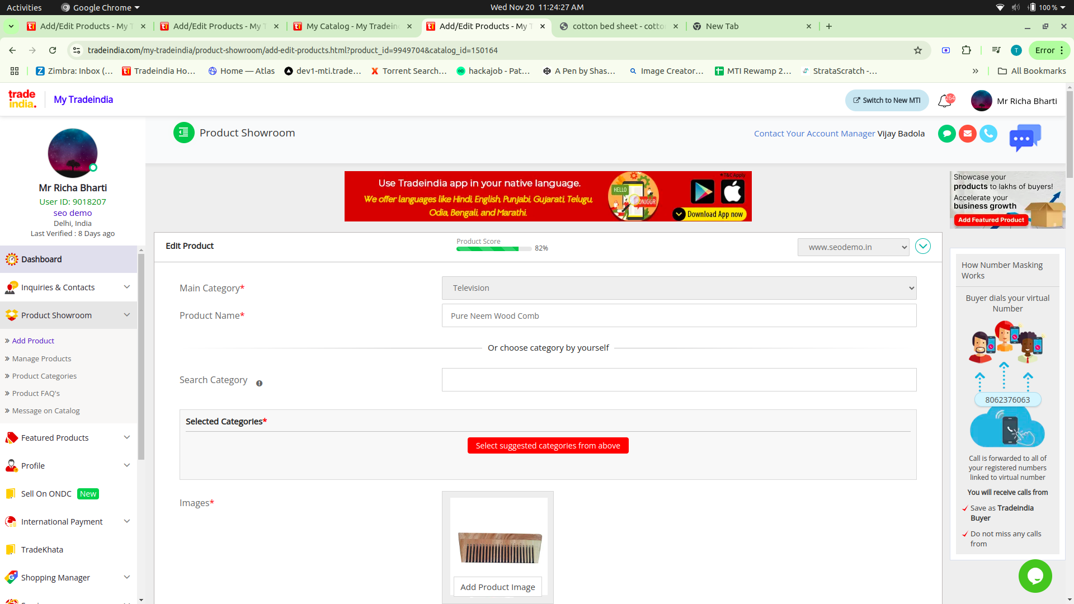Open the www.seodemo.in website dropdown
Screen dimensions: 1074x604
tap(853, 247)
